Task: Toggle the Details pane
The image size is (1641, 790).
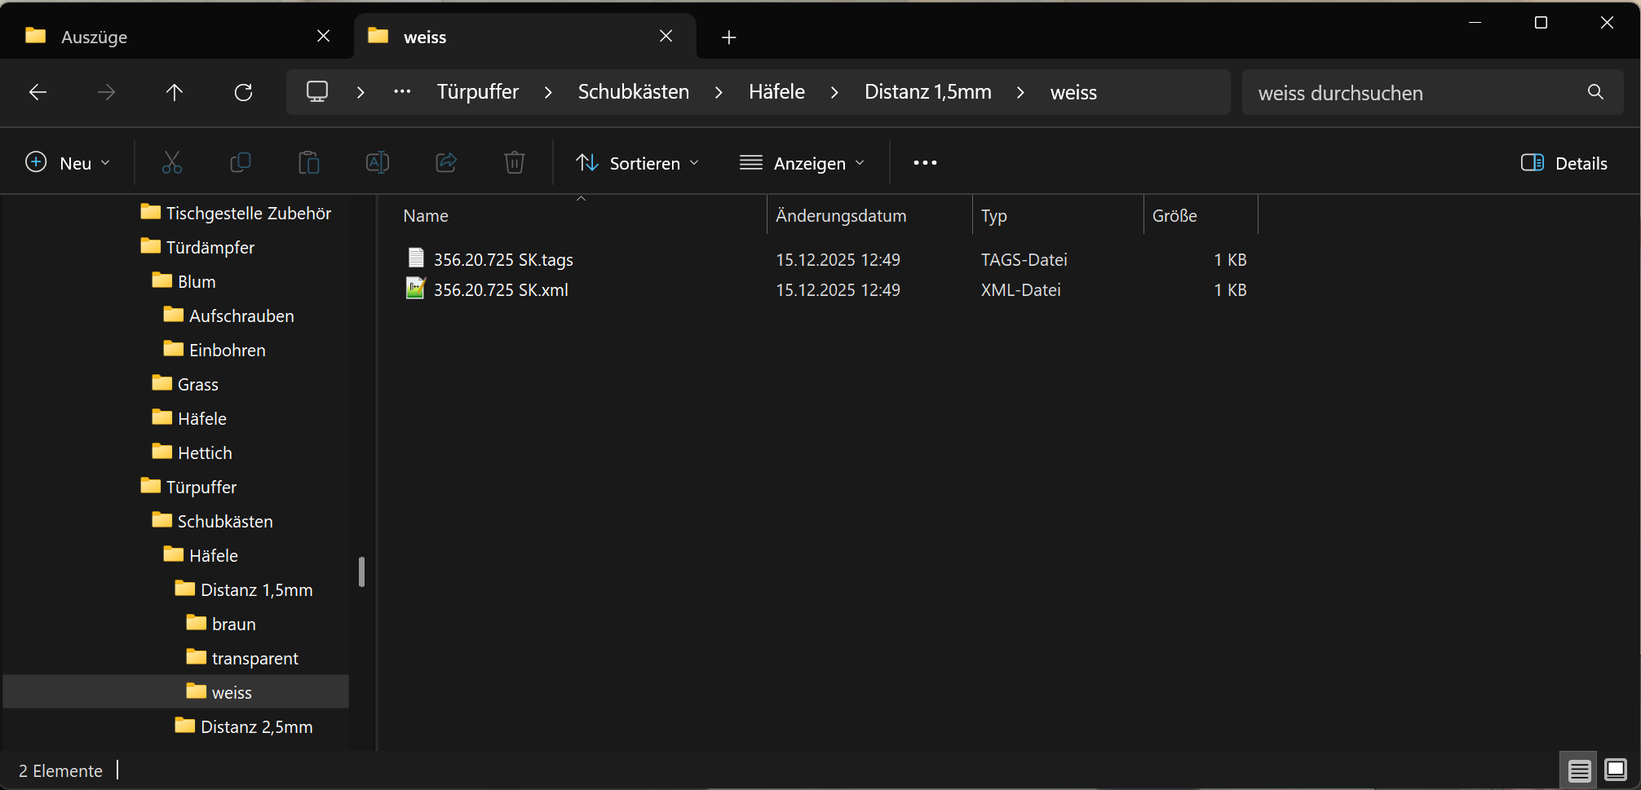Action: pos(1564,163)
